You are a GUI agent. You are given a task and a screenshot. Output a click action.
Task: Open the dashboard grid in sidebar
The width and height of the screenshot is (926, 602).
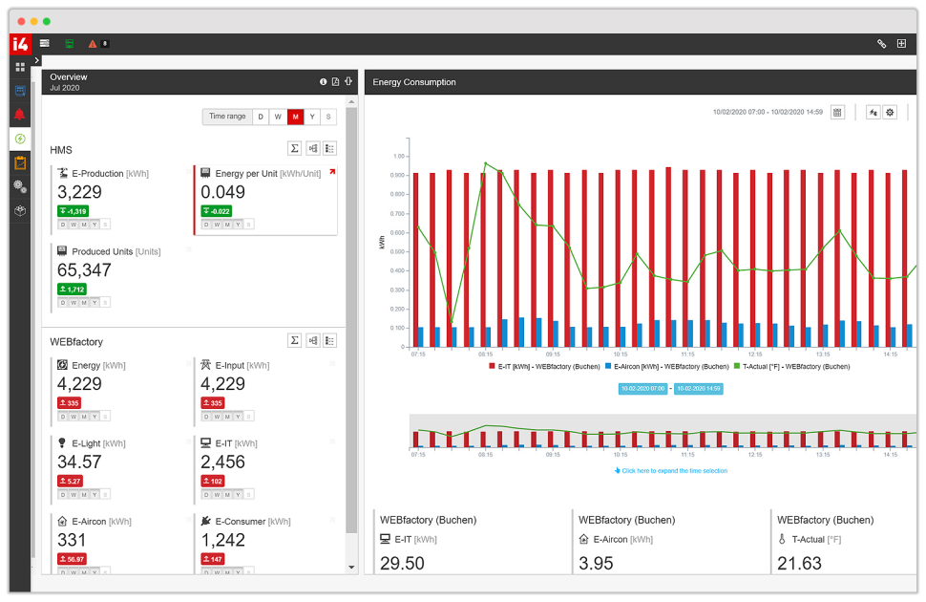pyautogui.click(x=20, y=67)
